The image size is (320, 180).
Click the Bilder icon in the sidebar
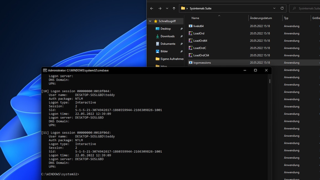pyautogui.click(x=157, y=51)
